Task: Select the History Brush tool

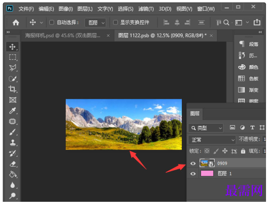Action: [13, 153]
